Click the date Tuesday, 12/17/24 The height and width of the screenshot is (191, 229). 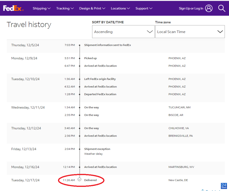[x=25, y=180]
